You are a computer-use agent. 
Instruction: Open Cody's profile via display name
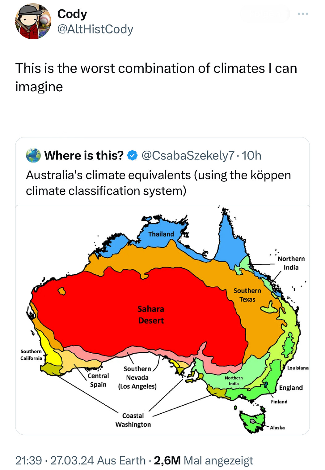coord(72,14)
